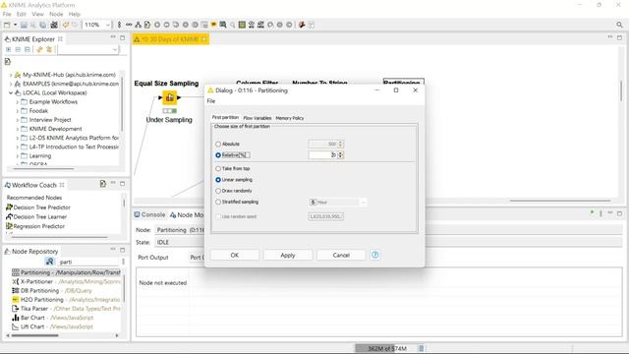Screen dimensions: 629x354
Task: Click the table magnifier toolbar icon
Action: (x=223, y=25)
